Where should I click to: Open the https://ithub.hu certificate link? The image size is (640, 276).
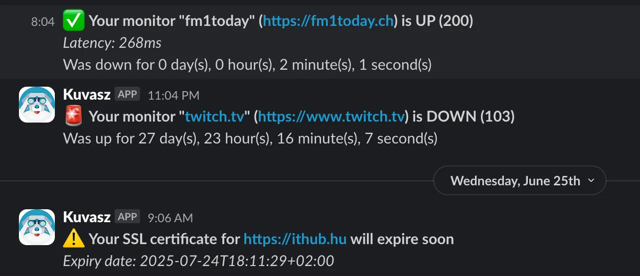click(295, 239)
